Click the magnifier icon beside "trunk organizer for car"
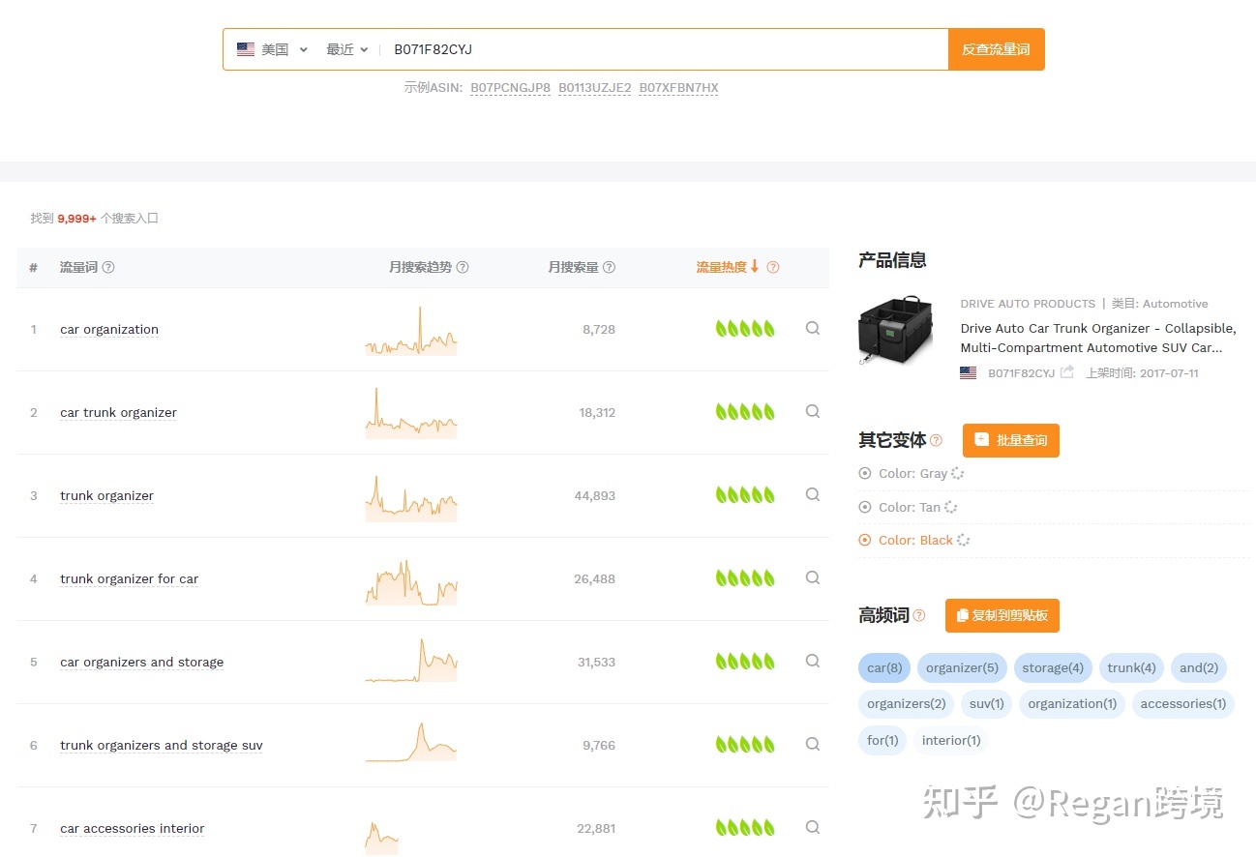 click(812, 577)
